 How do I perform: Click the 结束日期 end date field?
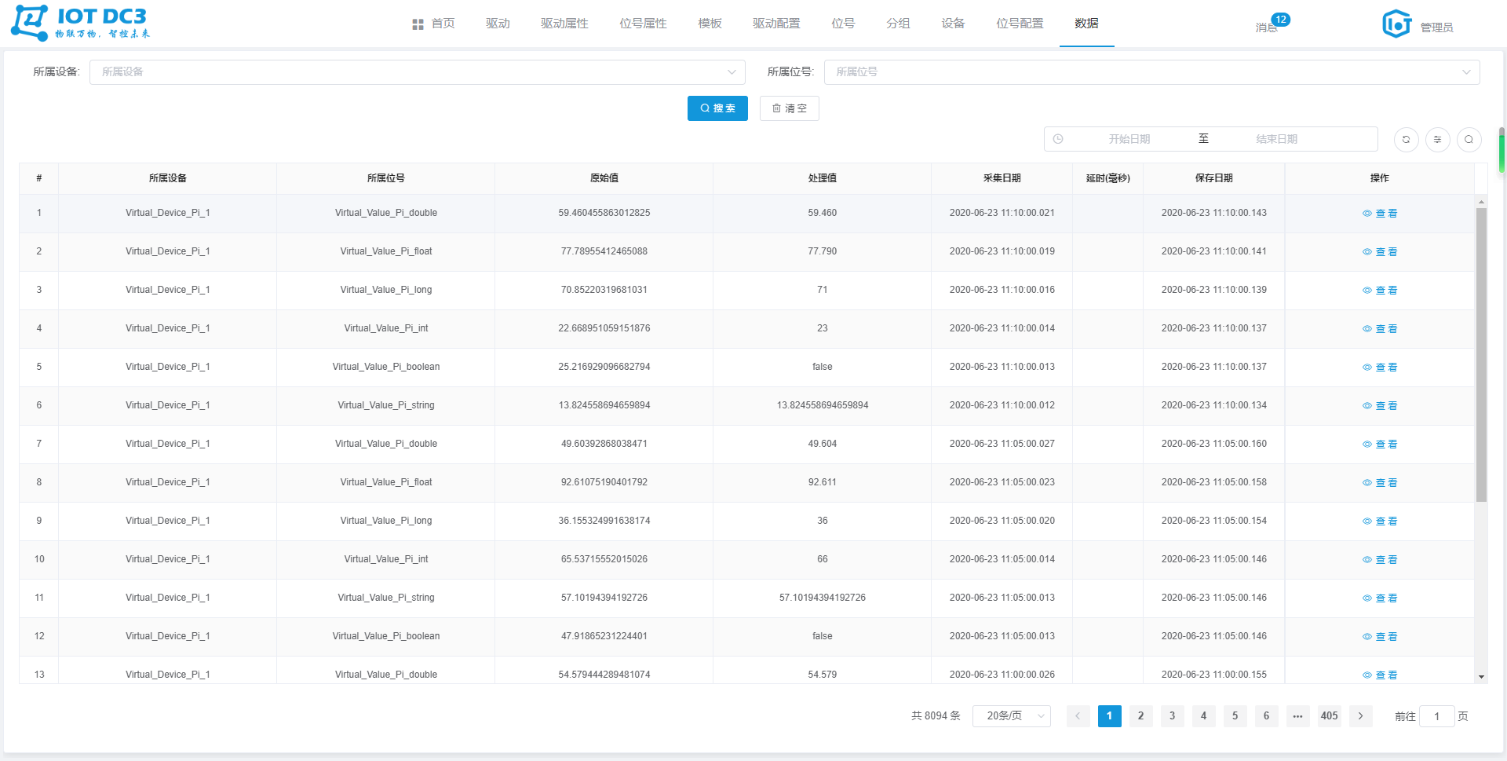[x=1276, y=139]
